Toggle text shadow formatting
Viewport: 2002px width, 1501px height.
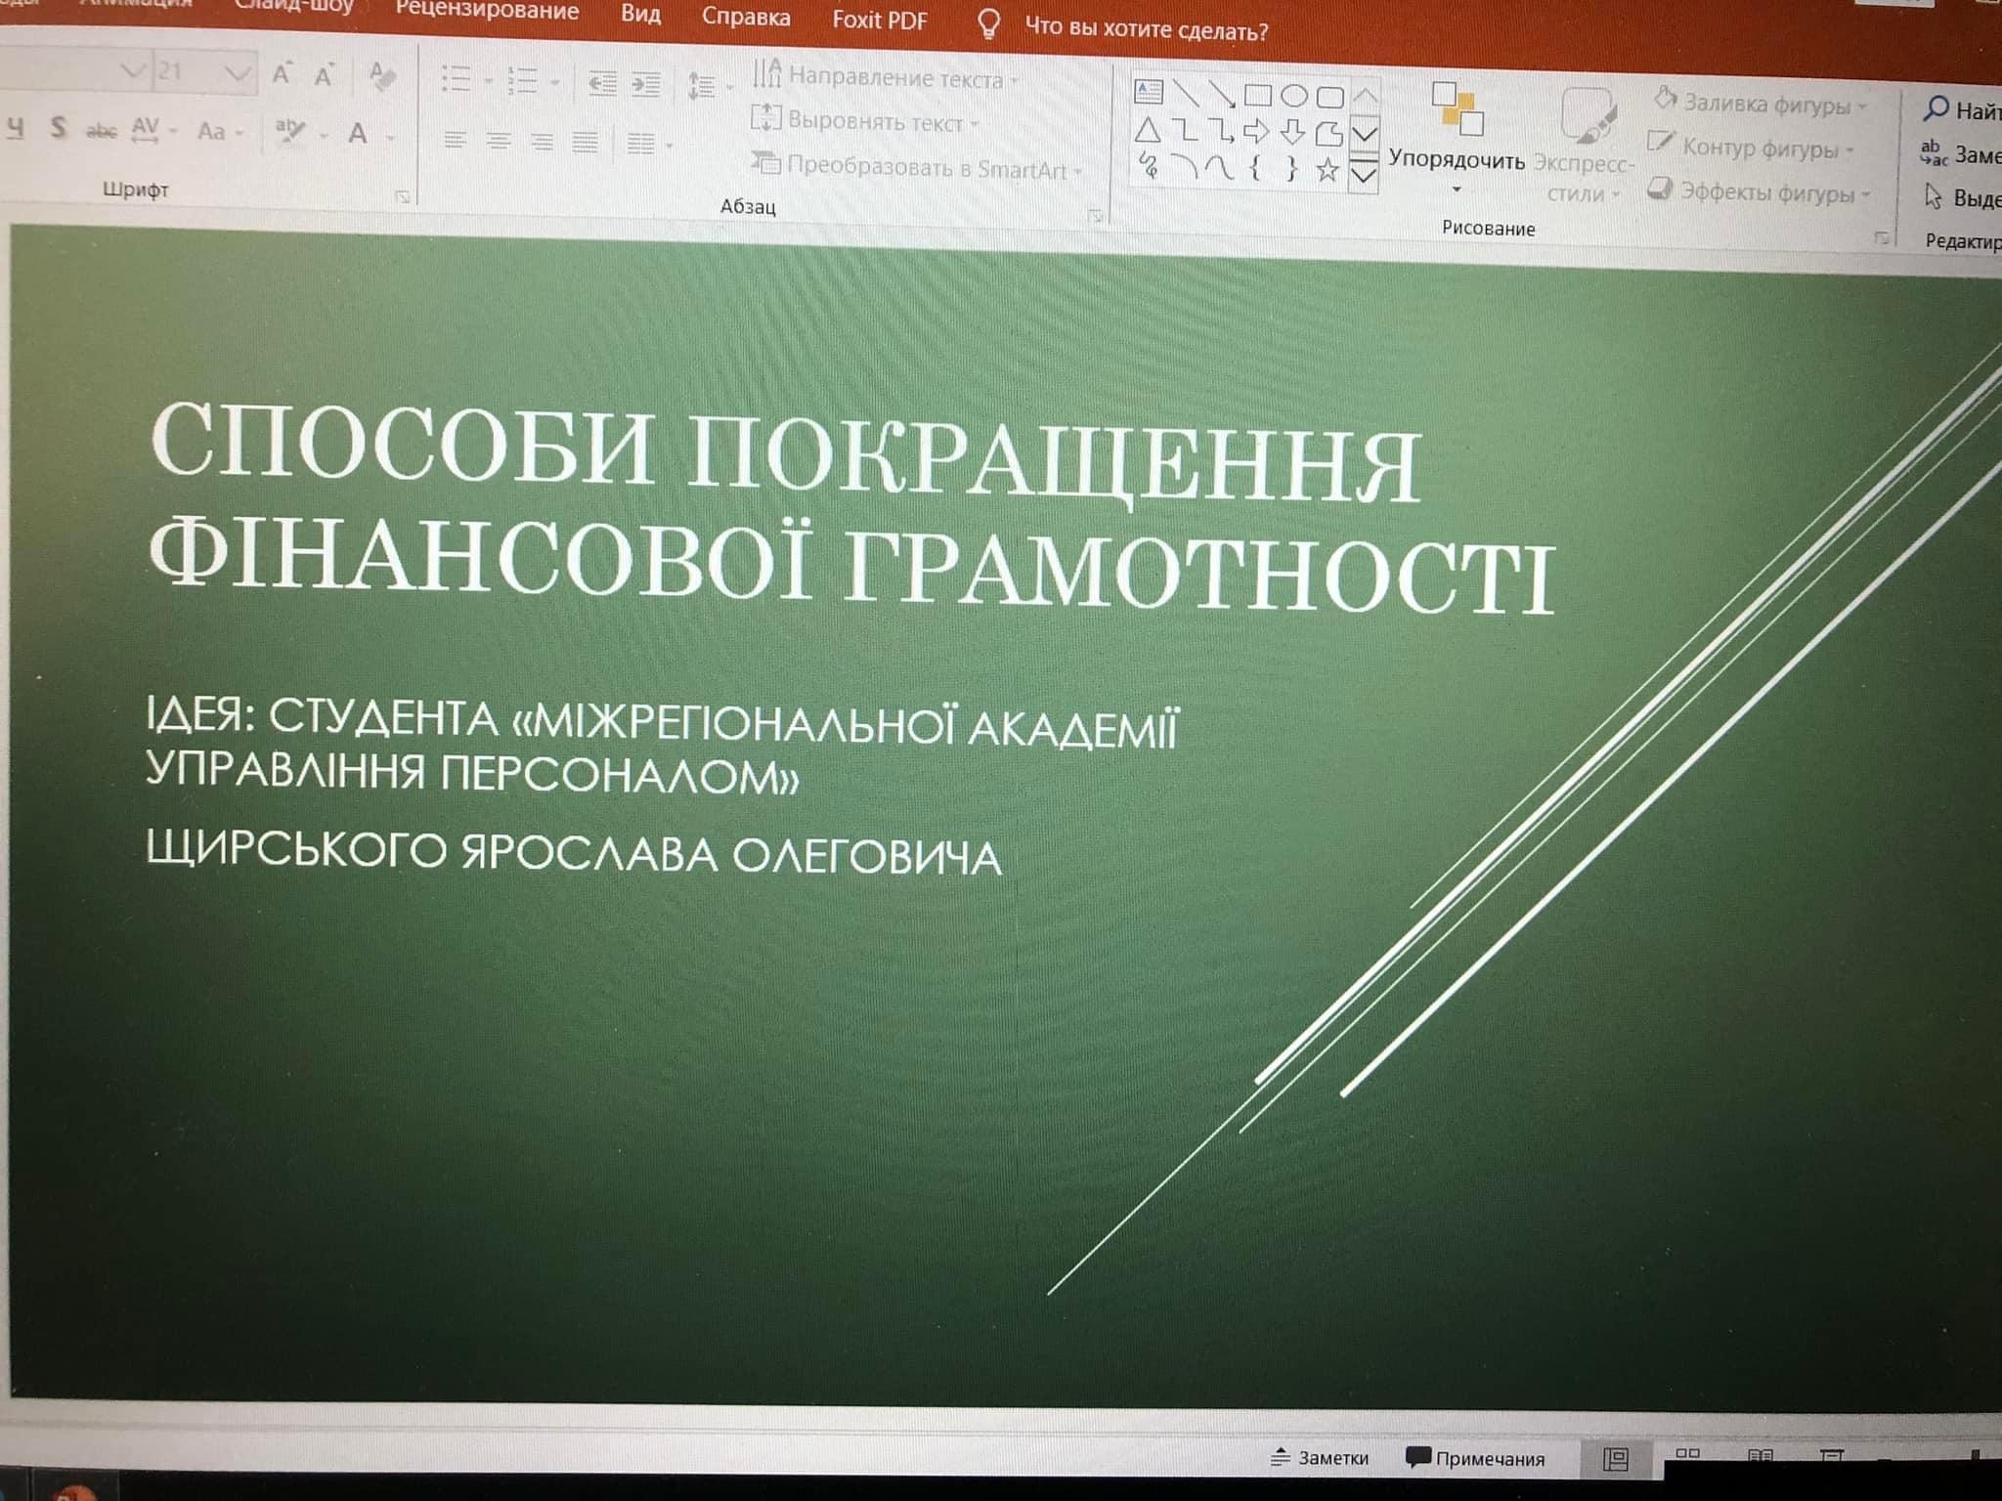59,128
